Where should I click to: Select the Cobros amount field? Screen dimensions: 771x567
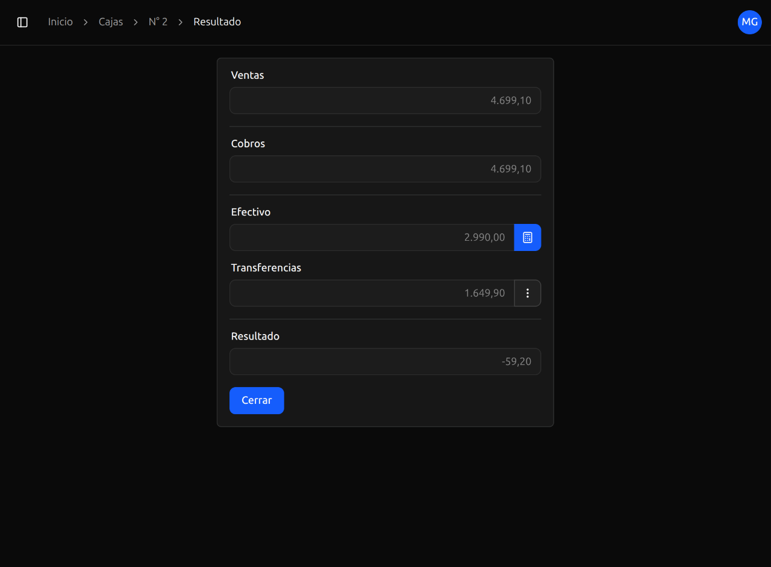coord(385,169)
